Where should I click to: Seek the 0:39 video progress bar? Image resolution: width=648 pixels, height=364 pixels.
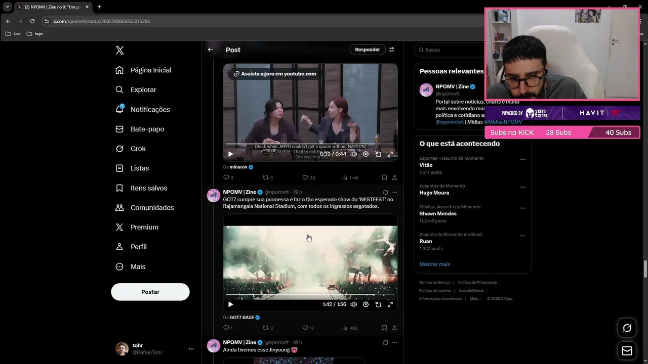[310, 144]
